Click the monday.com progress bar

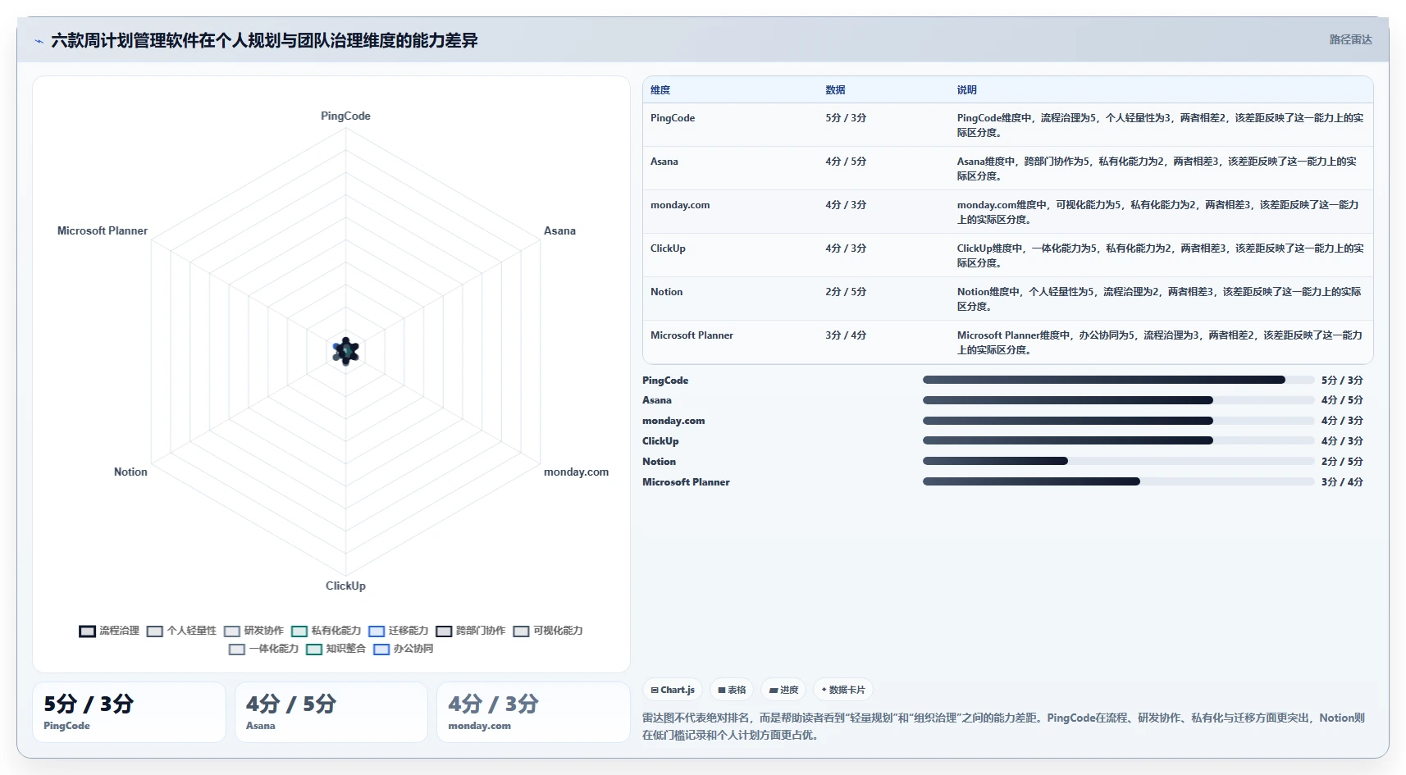pyautogui.click(x=1118, y=421)
